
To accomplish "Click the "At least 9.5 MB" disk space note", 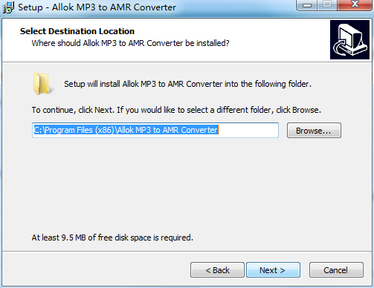I will (x=112, y=238).
